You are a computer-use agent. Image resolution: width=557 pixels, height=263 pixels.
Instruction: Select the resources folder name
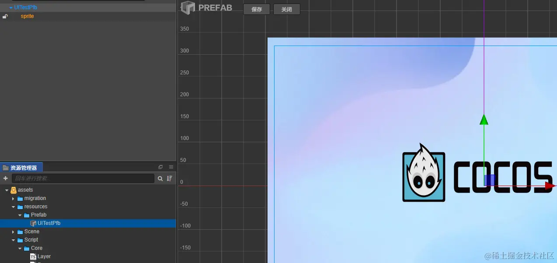click(36, 207)
